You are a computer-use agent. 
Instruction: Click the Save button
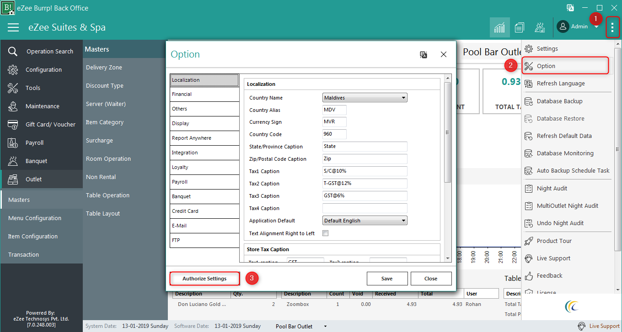pos(387,279)
